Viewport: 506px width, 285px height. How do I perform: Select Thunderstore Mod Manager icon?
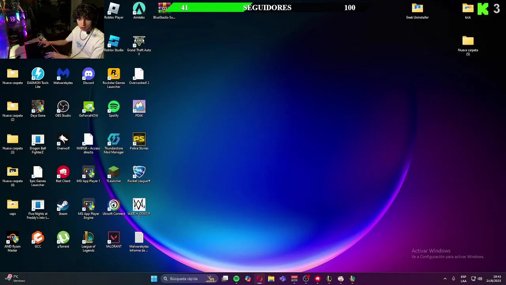(114, 144)
